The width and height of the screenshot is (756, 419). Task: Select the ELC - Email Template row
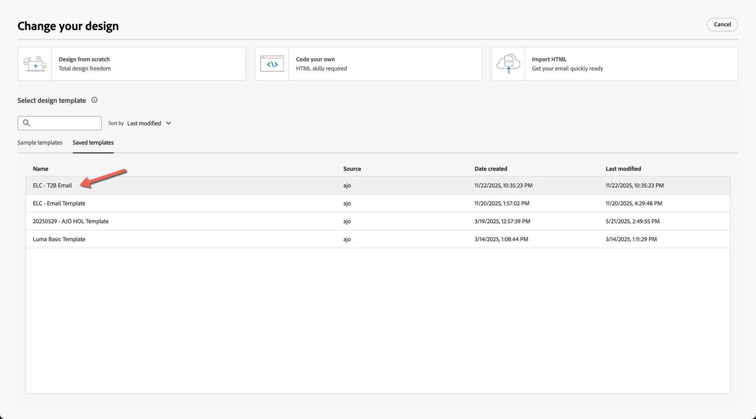tap(378, 203)
